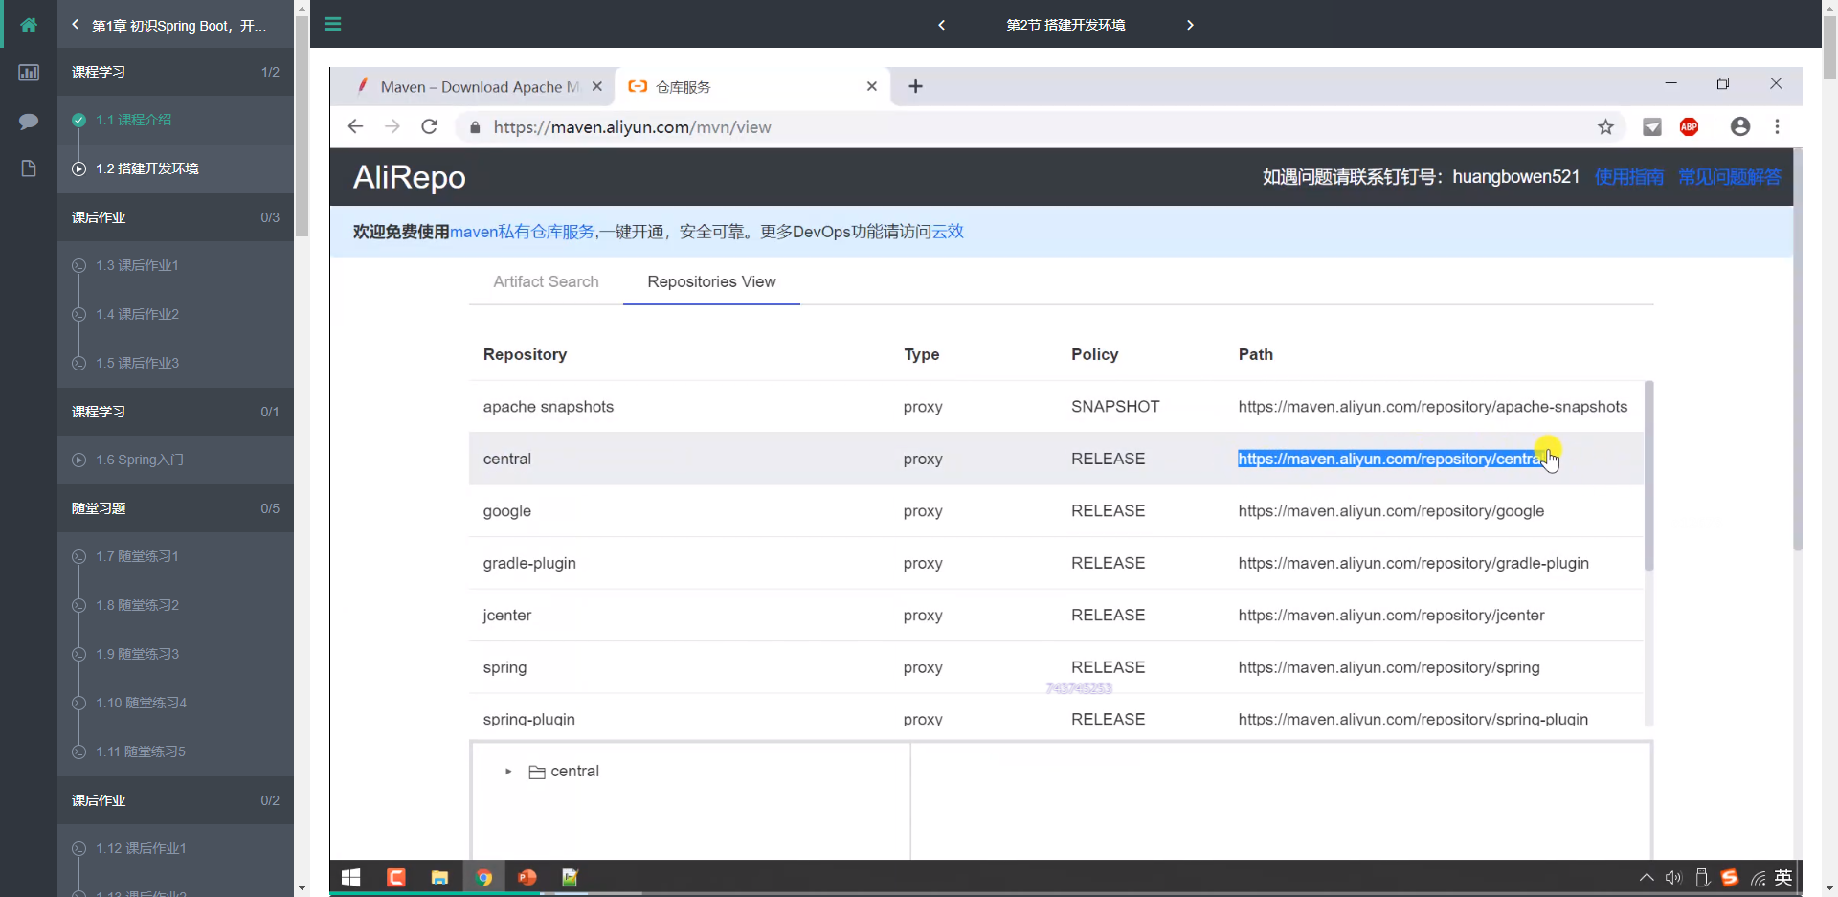Go to next lesson with right chevron
The width and height of the screenshot is (1838, 897).
coord(1190,25)
